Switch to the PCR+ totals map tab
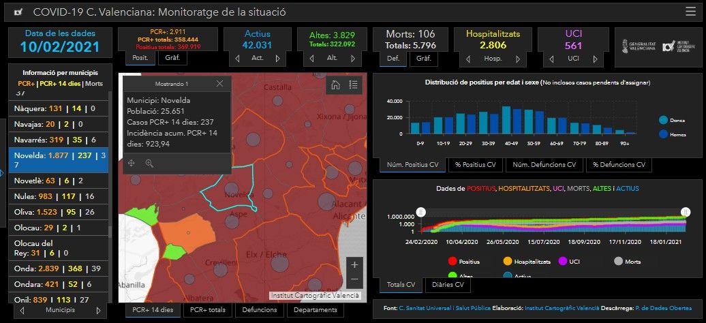706x323 pixels. coord(208,310)
